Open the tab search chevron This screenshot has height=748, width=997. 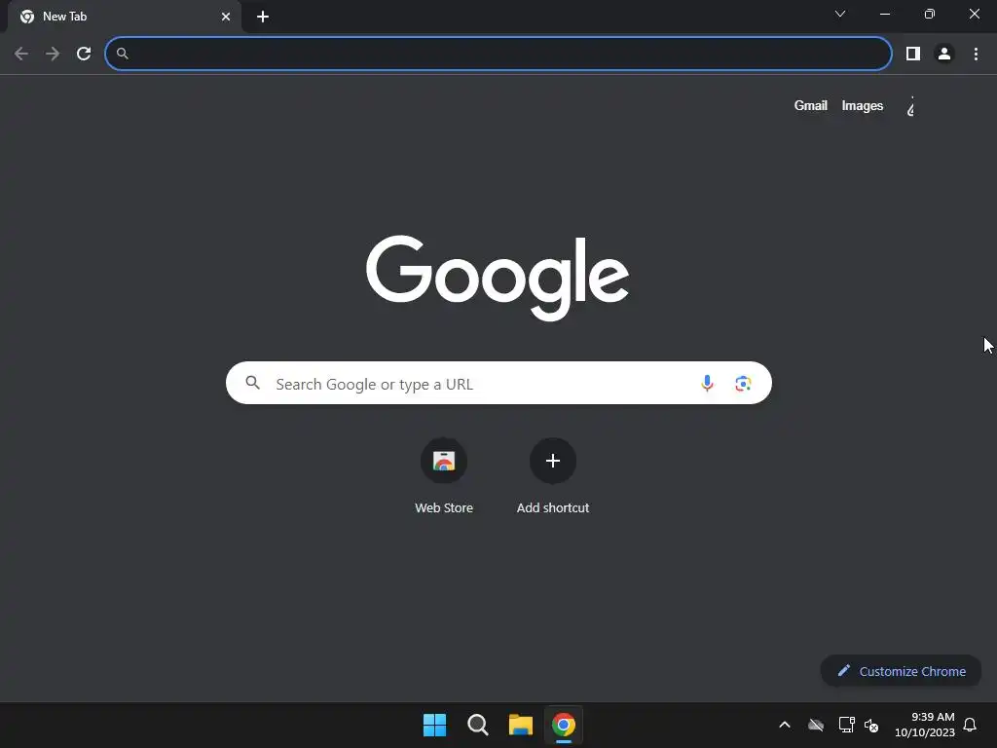[x=840, y=14]
